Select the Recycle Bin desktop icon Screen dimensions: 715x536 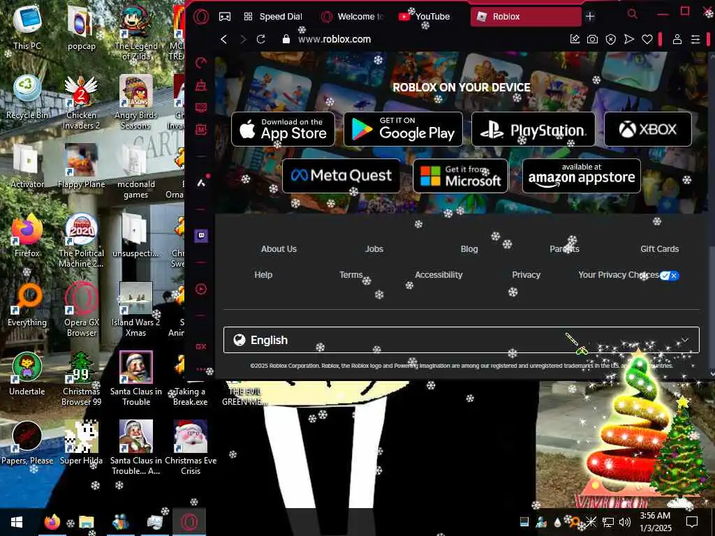click(27, 97)
